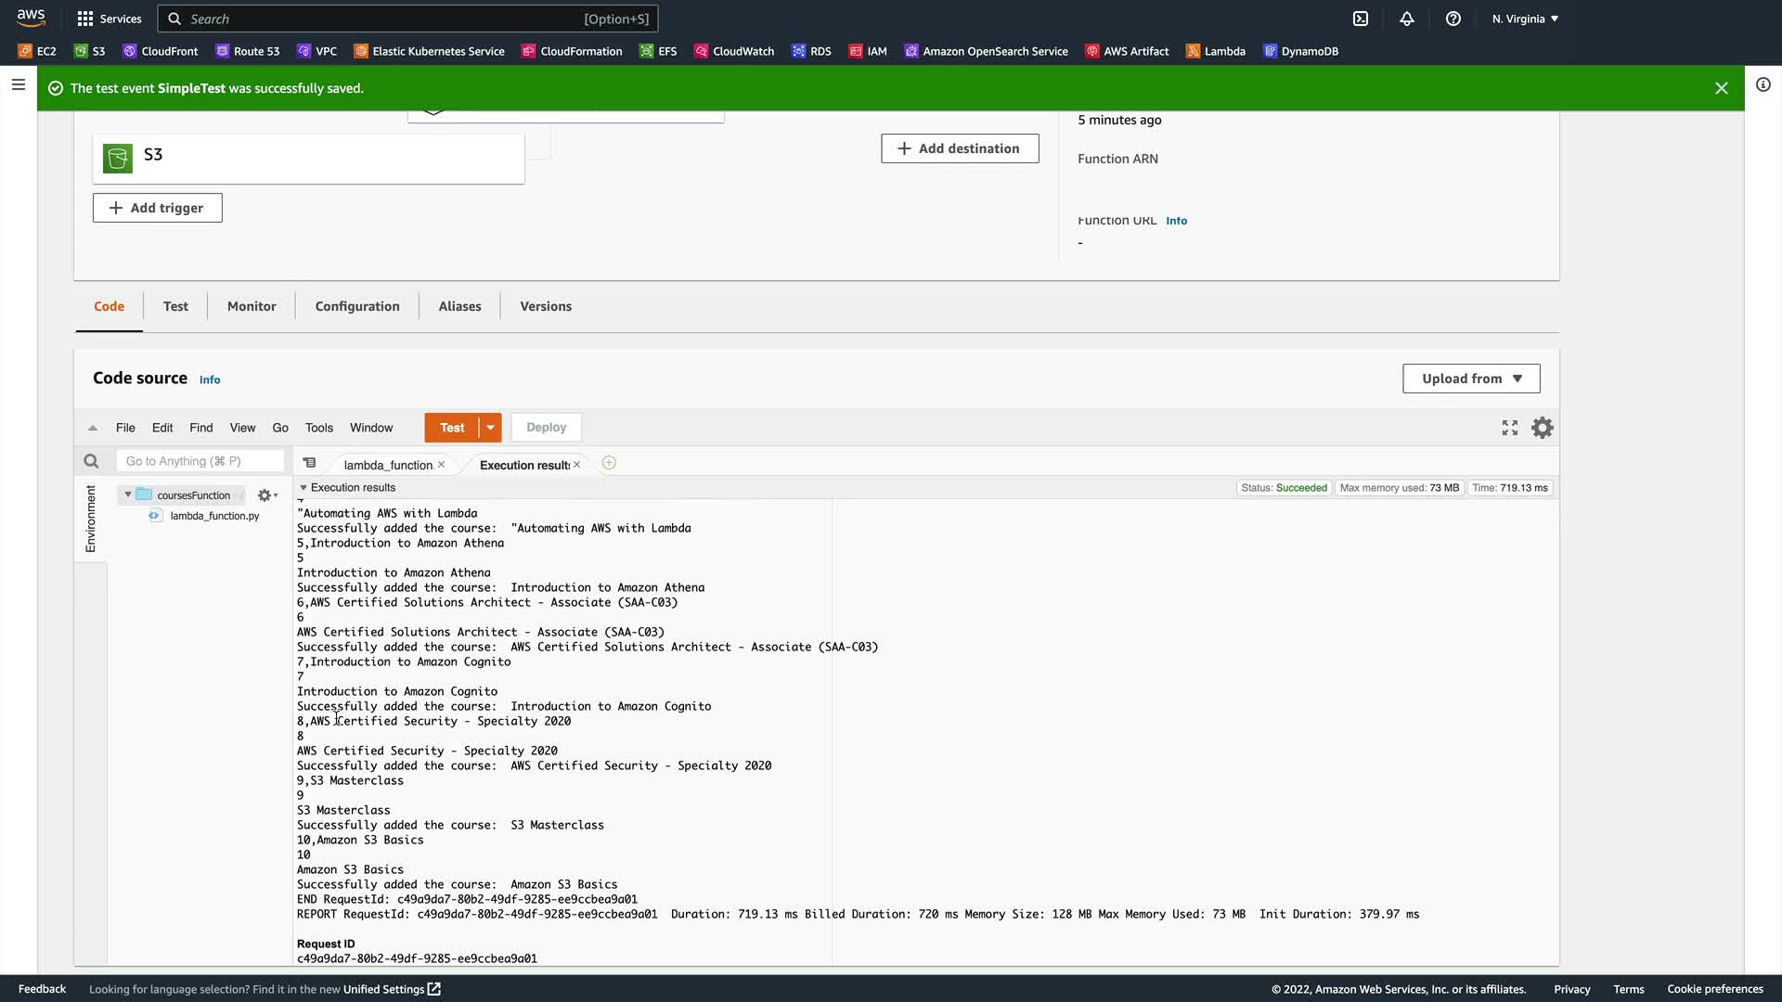Click the Add destination button

[x=960, y=148]
